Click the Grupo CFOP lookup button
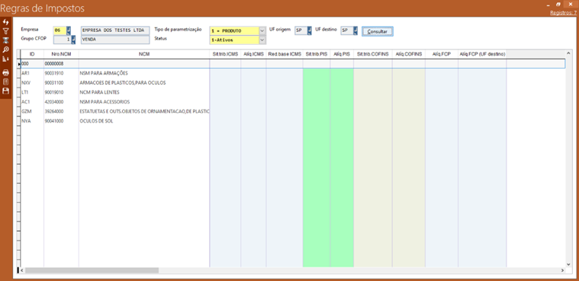The height and width of the screenshot is (281, 579). point(73,40)
